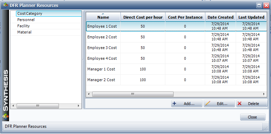Image resolution: width=271 pixels, height=134 pixels.
Task: Edit the selected resource
Action: pos(219,104)
